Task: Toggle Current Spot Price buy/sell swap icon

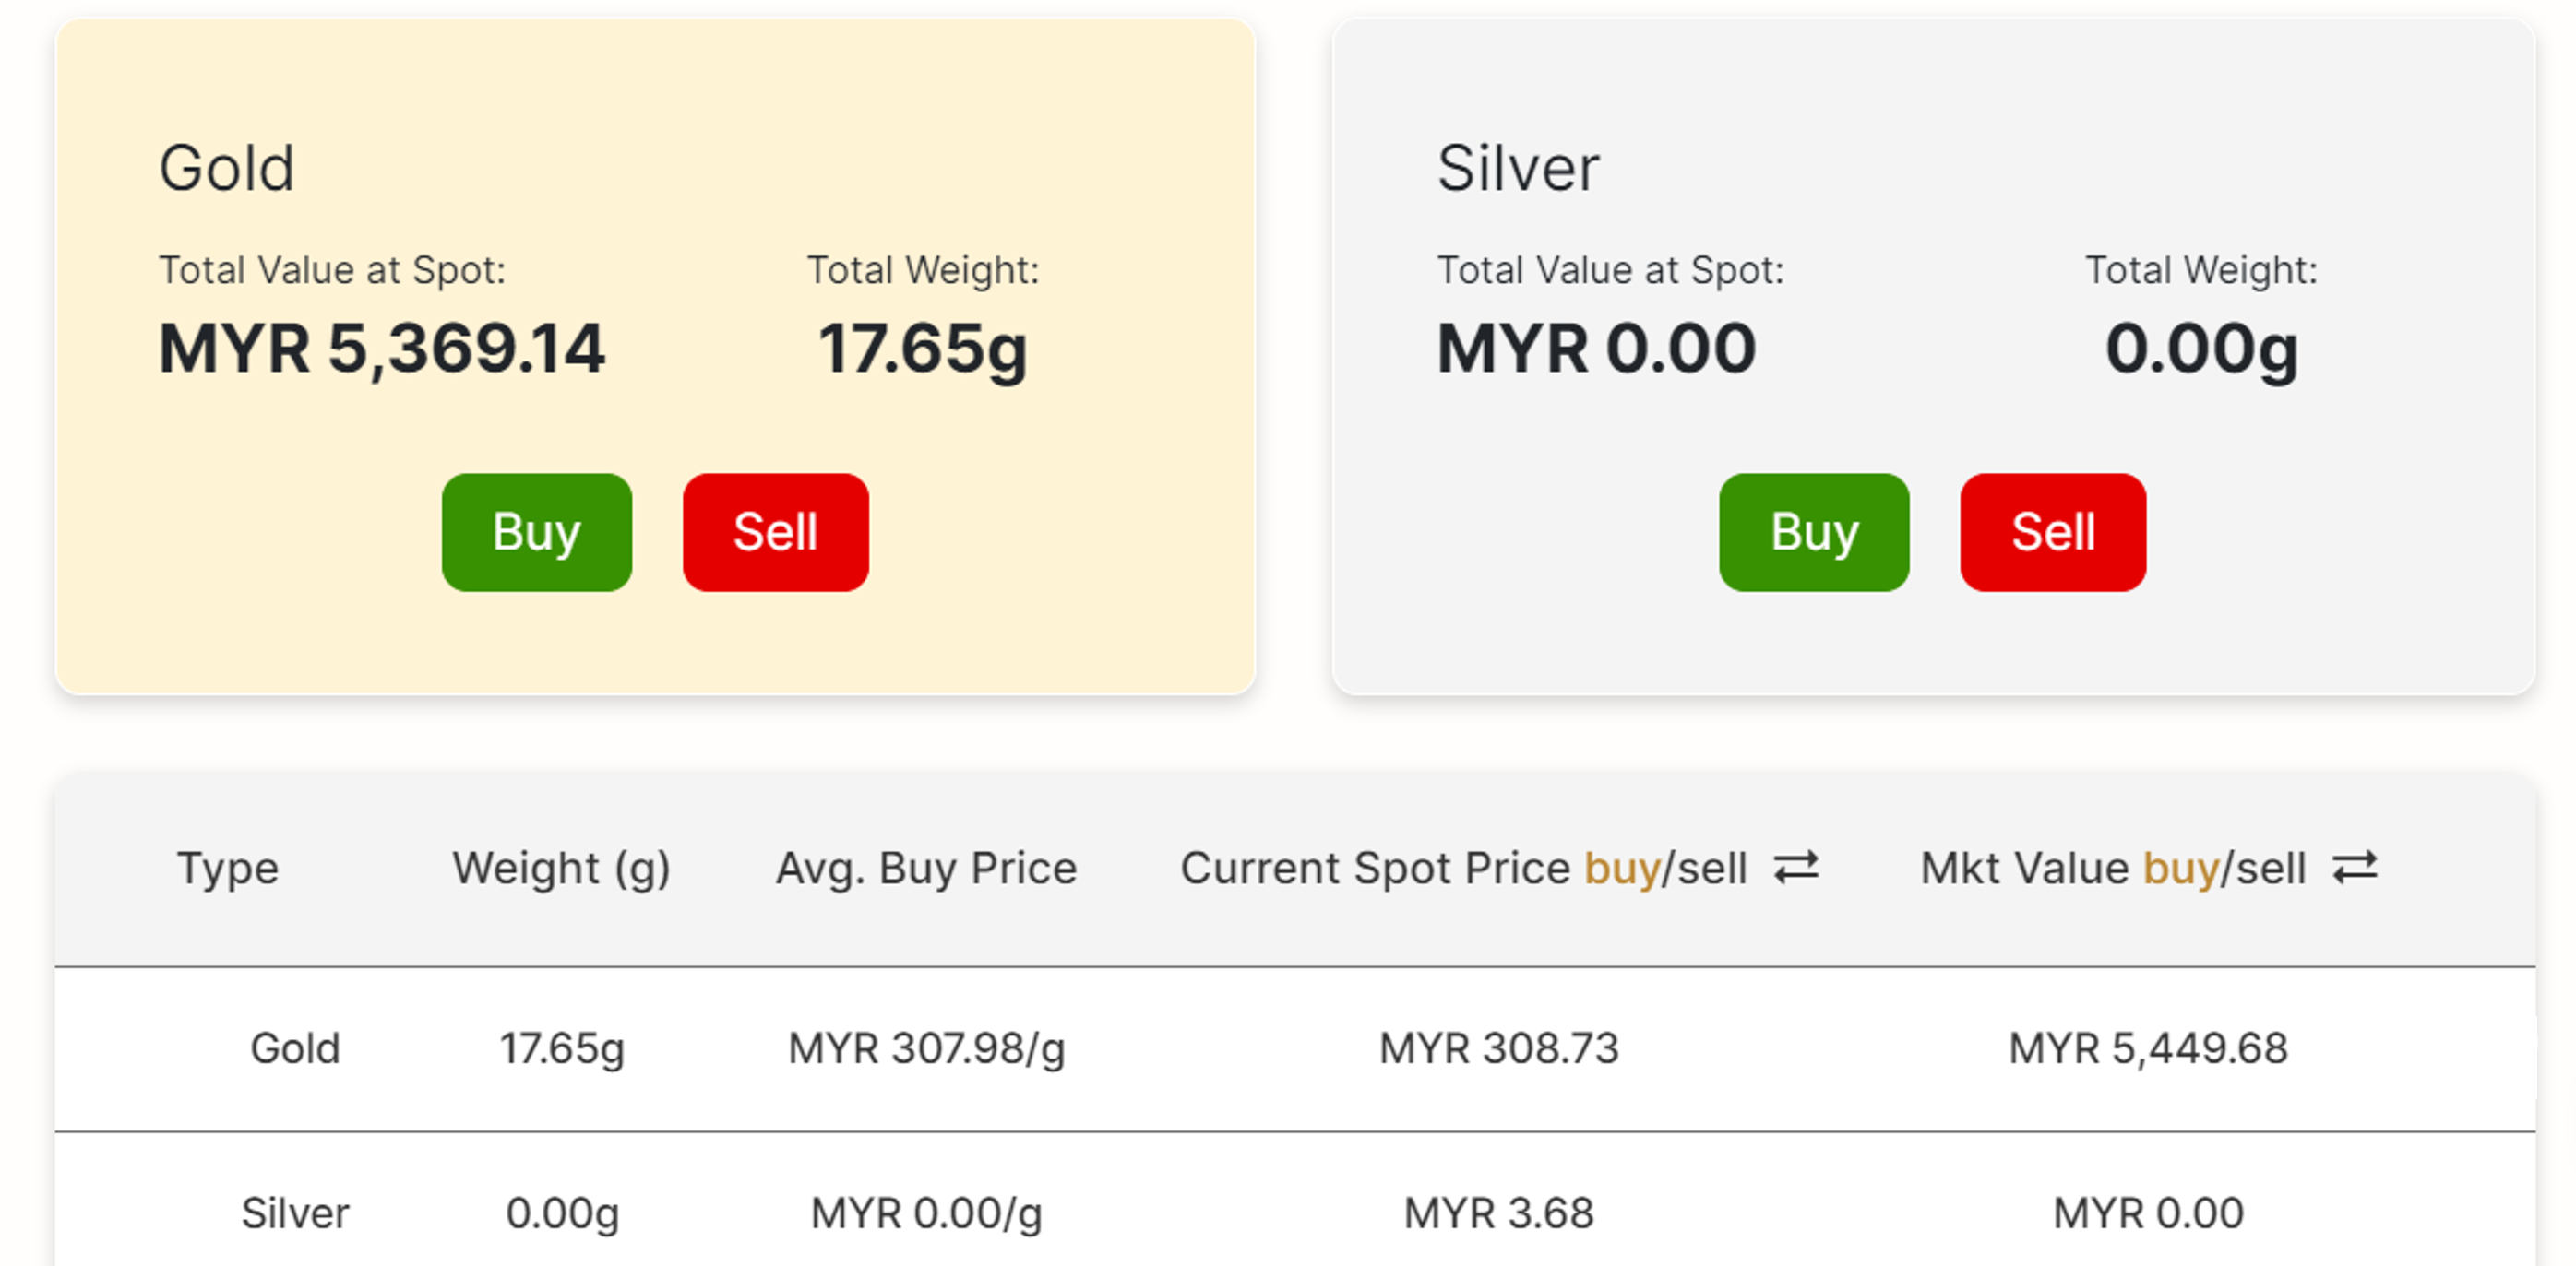Action: tap(1796, 868)
